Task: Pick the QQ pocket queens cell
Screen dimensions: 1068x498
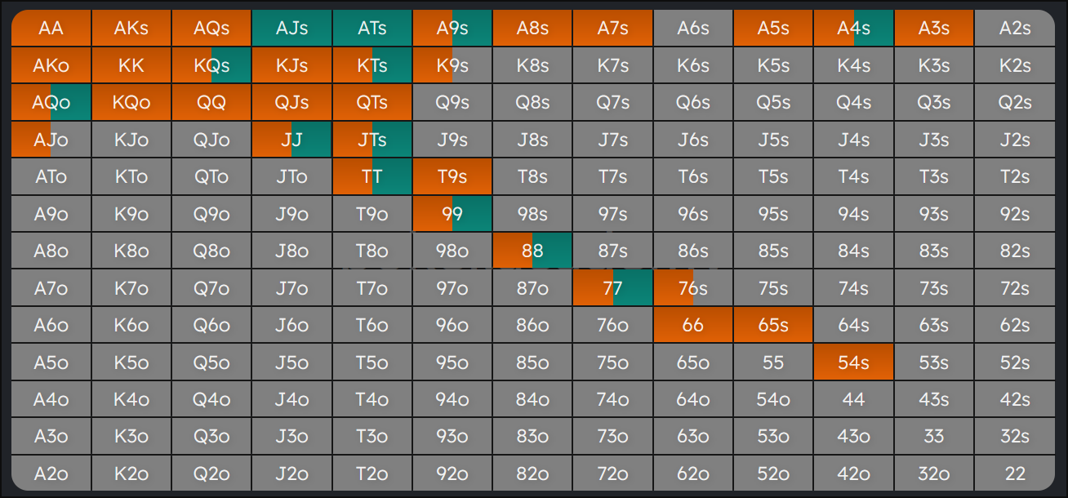Action: (211, 103)
